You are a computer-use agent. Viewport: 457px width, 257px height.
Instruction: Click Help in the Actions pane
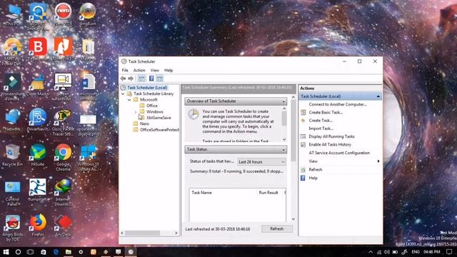[313, 178]
